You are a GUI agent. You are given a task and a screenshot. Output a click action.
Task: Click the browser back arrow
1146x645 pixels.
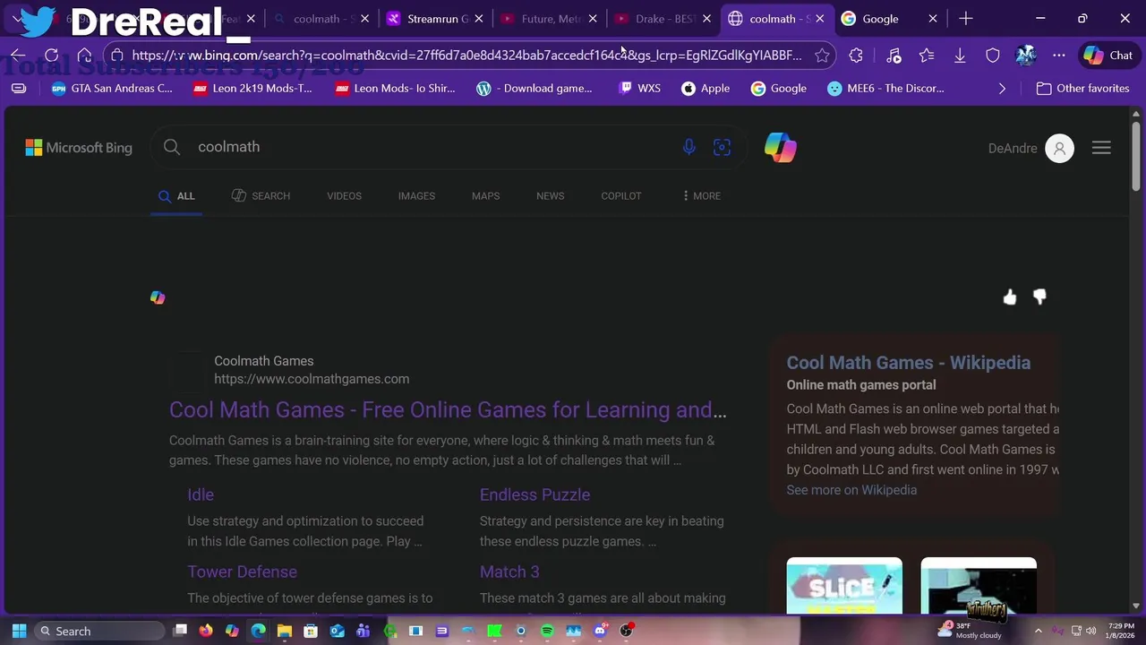click(18, 56)
